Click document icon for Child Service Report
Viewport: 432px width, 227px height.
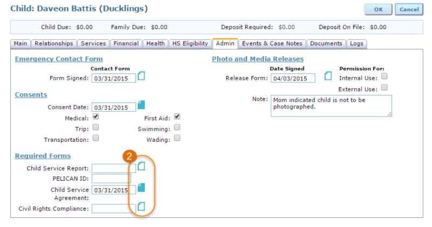141,166
